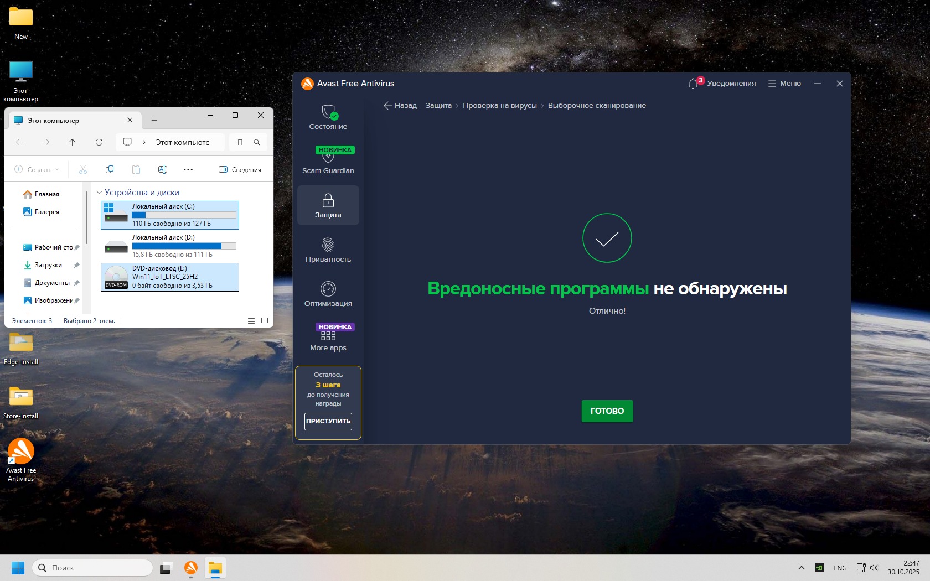Open the Status (Состояние) shield section
930x581 pixels.
pyautogui.click(x=328, y=117)
